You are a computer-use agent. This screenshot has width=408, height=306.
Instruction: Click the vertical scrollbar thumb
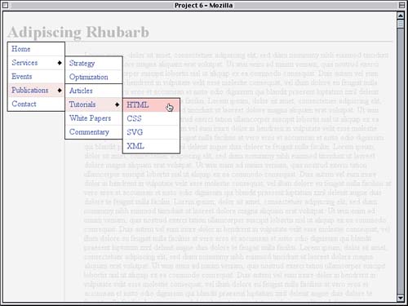pos(401,24)
